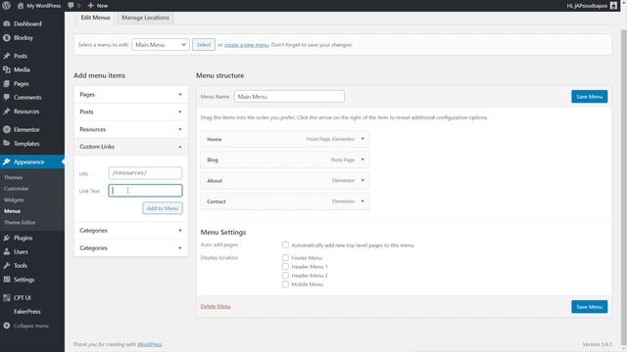Open Themes under Appearance

pyautogui.click(x=13, y=177)
